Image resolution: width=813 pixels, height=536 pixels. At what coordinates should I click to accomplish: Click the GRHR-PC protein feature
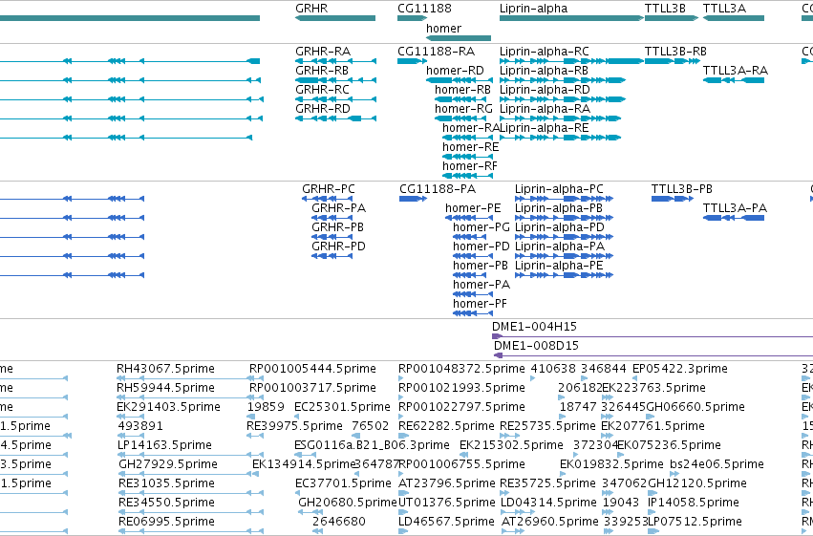pos(327,199)
